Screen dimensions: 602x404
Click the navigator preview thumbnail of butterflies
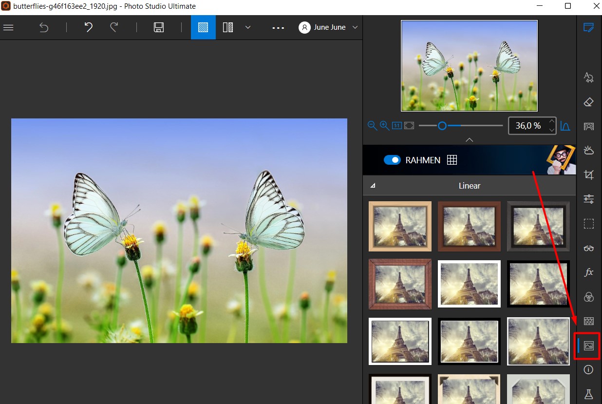tap(469, 66)
